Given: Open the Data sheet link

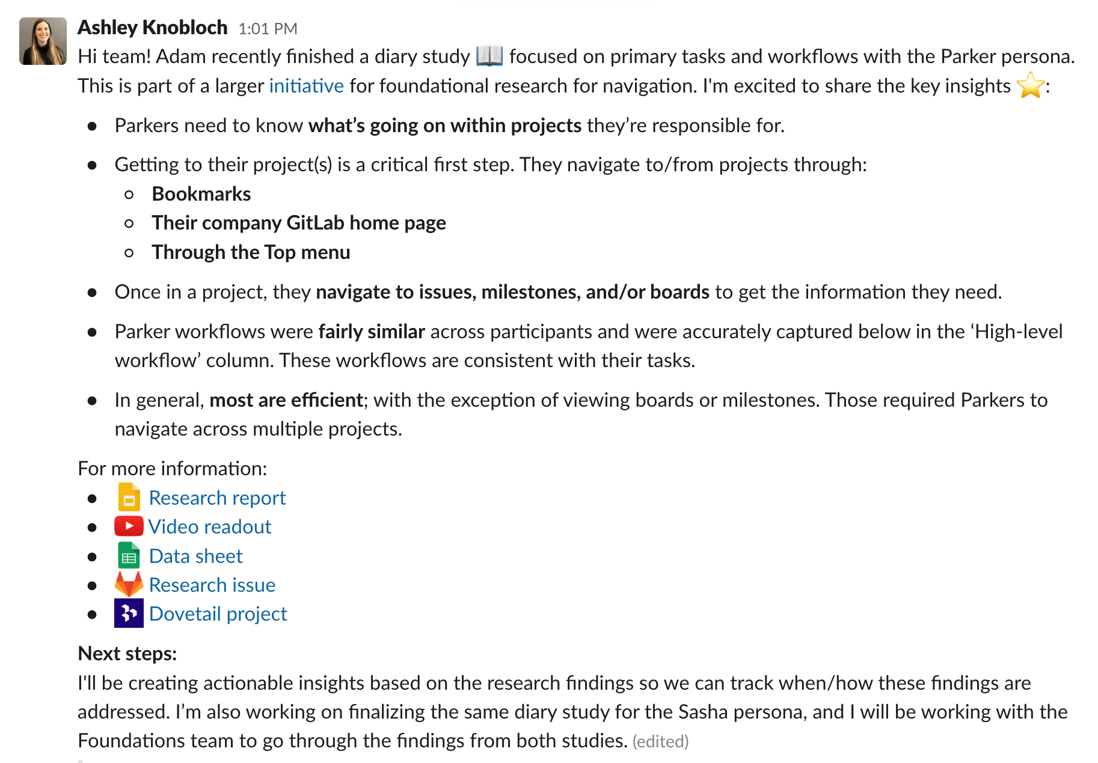Looking at the screenshot, I should [x=195, y=555].
